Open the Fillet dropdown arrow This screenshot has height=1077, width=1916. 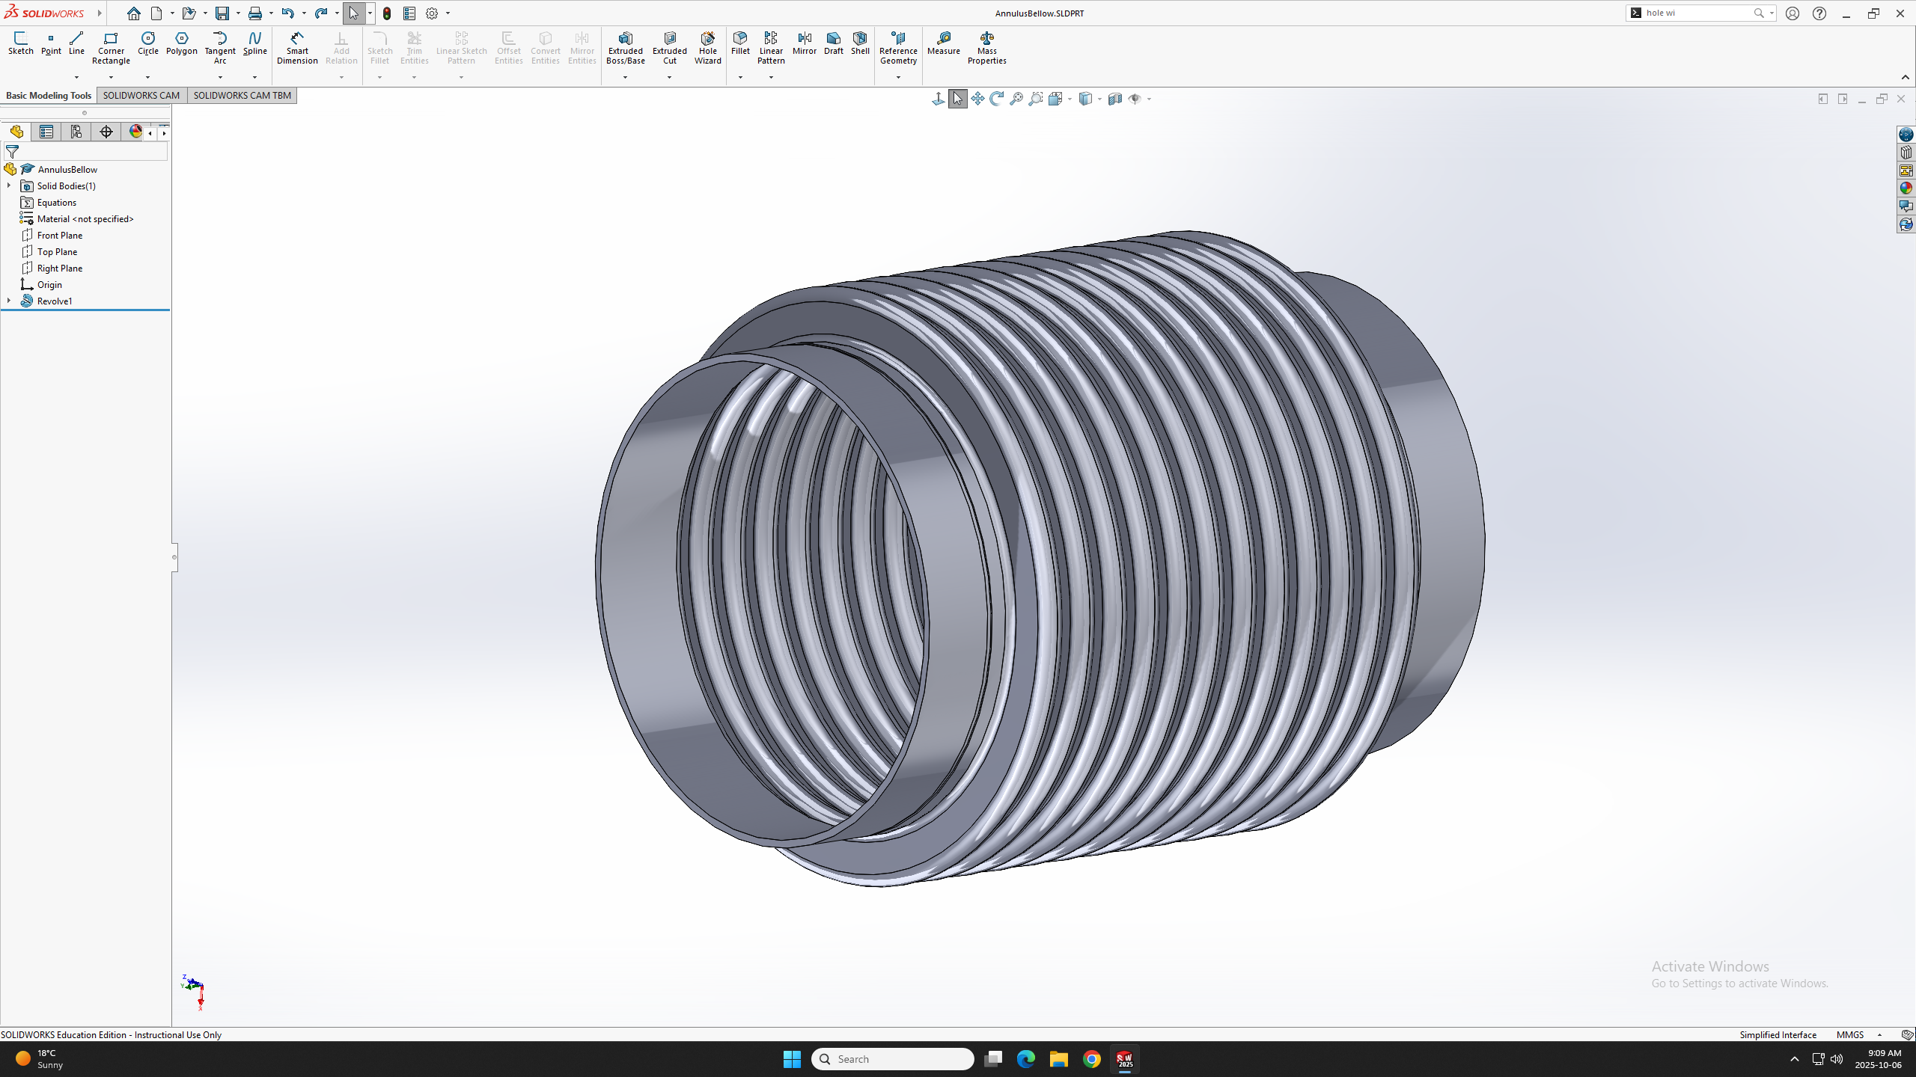[x=740, y=77]
